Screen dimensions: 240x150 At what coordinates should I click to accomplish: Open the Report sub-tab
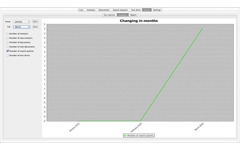(x=133, y=15)
